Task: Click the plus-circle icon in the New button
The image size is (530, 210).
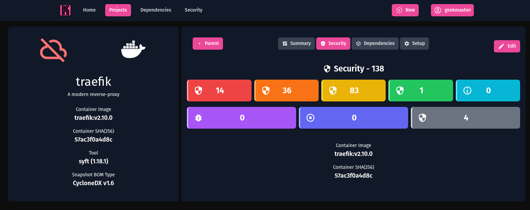Action: point(399,10)
